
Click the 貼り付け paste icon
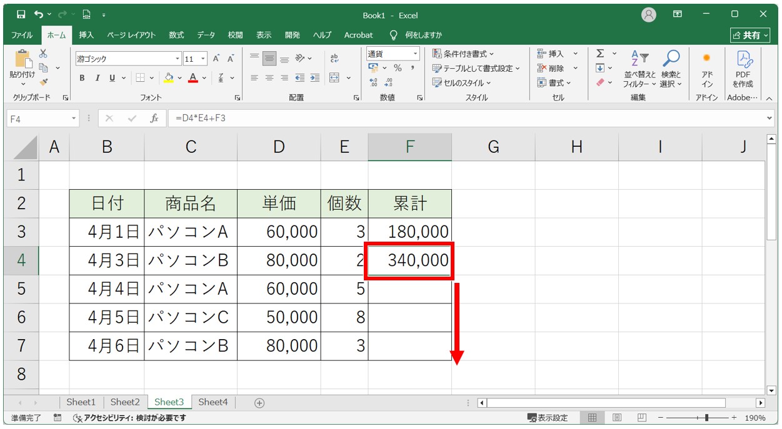[x=23, y=60]
